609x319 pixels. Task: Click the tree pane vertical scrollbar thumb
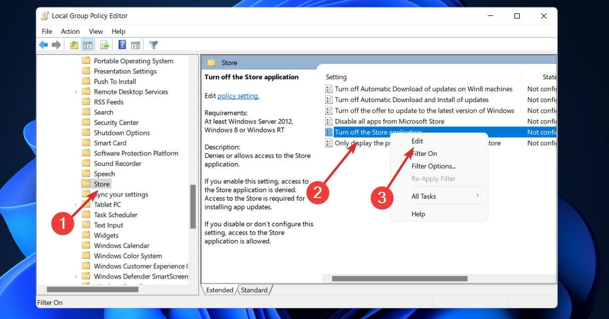pyautogui.click(x=193, y=207)
